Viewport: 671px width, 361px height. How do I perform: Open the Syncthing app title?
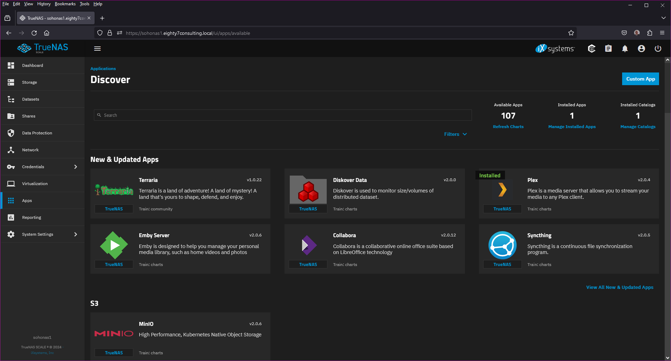[539, 235]
